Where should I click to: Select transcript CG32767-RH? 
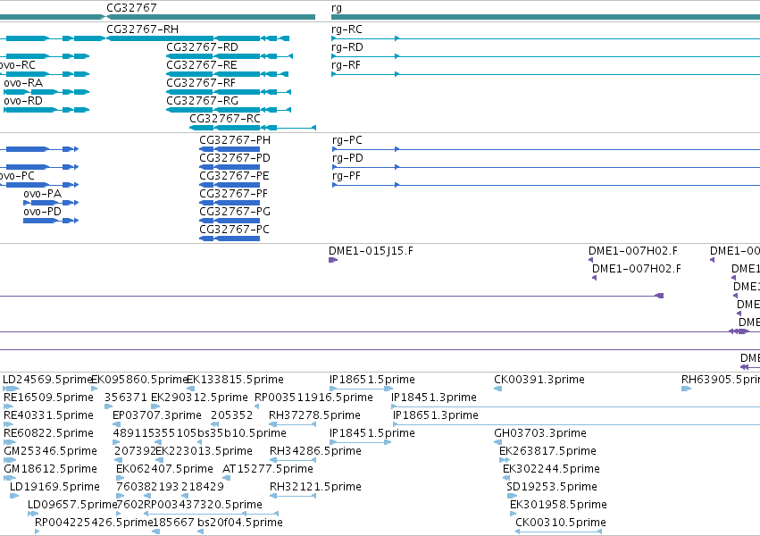click(x=197, y=38)
